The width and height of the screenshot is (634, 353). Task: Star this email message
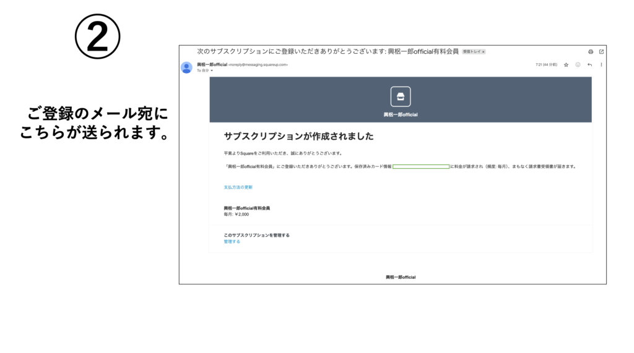(566, 65)
